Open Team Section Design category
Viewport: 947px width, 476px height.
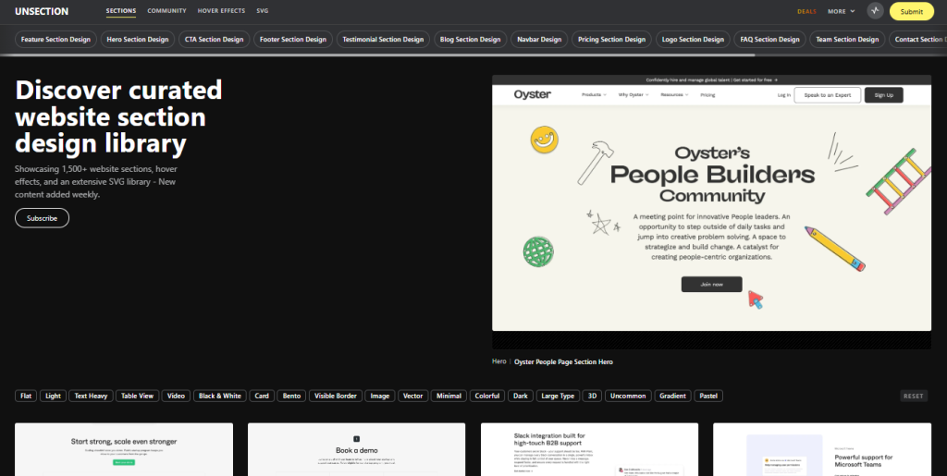tap(847, 39)
